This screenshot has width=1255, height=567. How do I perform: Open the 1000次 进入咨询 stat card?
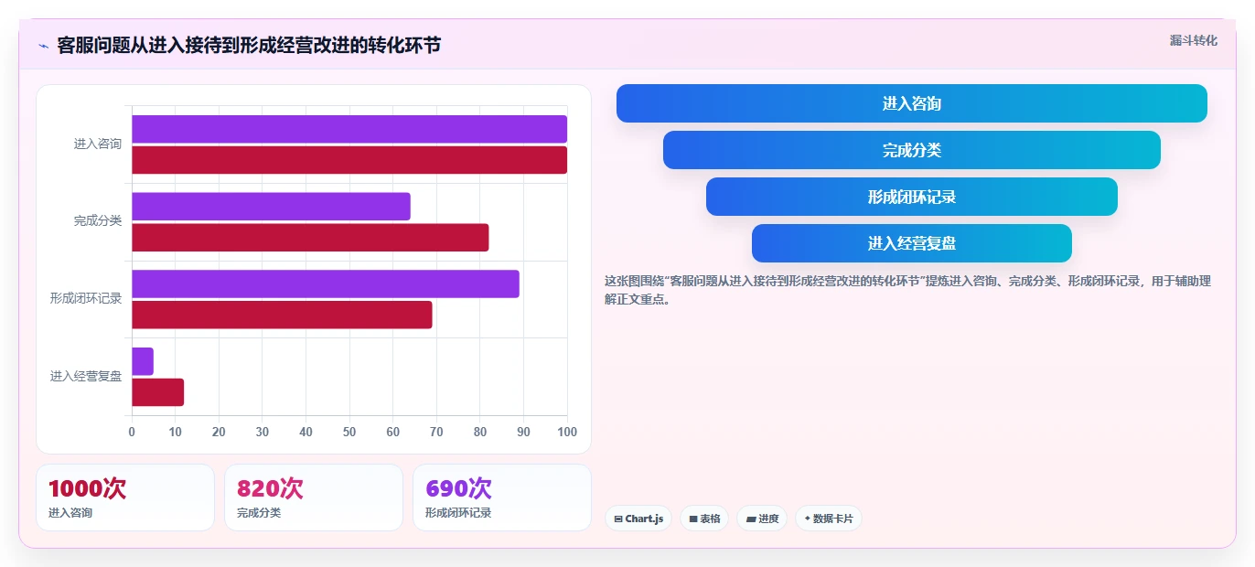click(125, 497)
